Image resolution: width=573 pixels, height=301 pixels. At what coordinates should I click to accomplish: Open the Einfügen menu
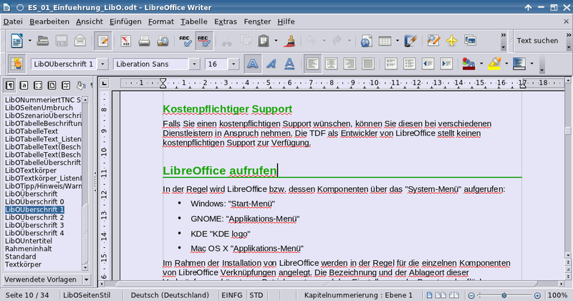click(x=125, y=22)
